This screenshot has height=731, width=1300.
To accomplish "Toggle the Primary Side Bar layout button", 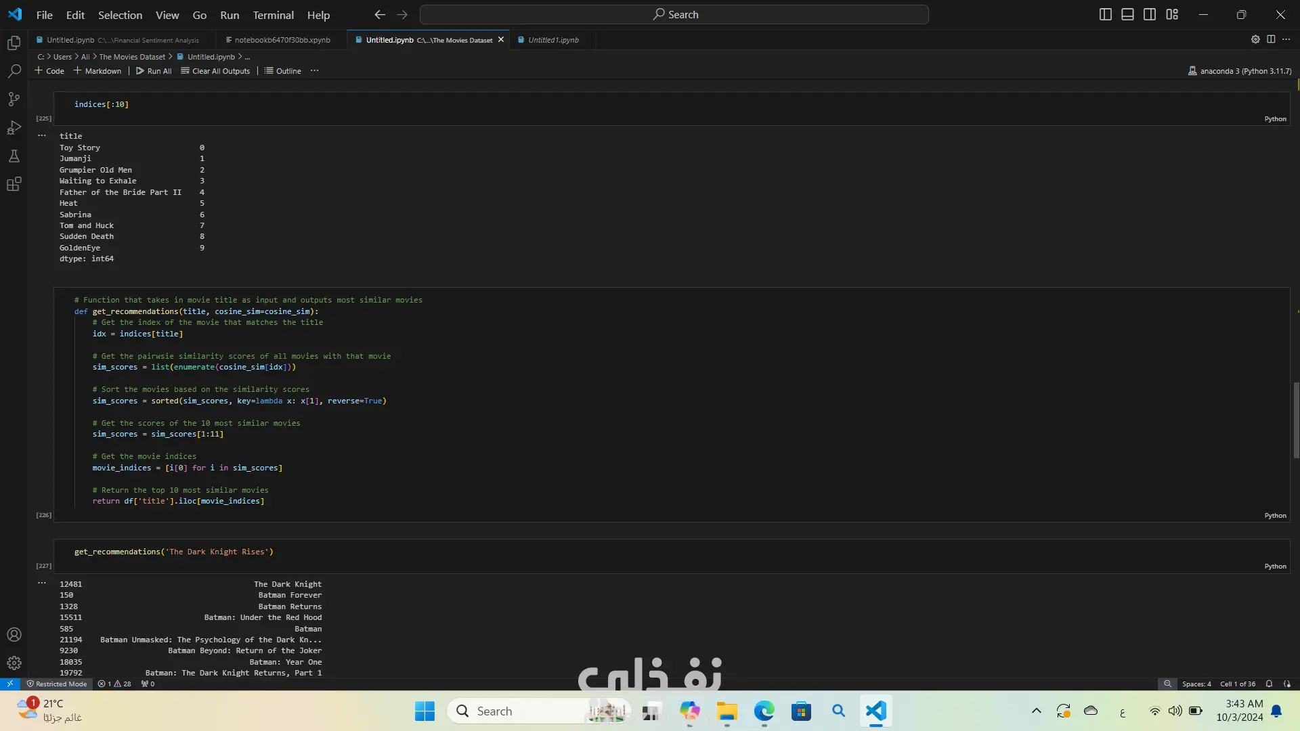I will tap(1105, 14).
